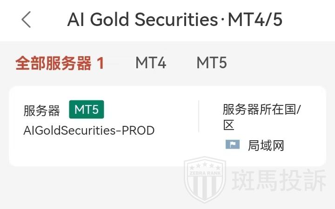335x209 pixels.
Task: Switch to the MT4 tab
Action: (x=150, y=63)
